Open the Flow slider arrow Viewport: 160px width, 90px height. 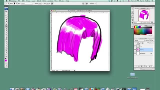pos(50,3)
